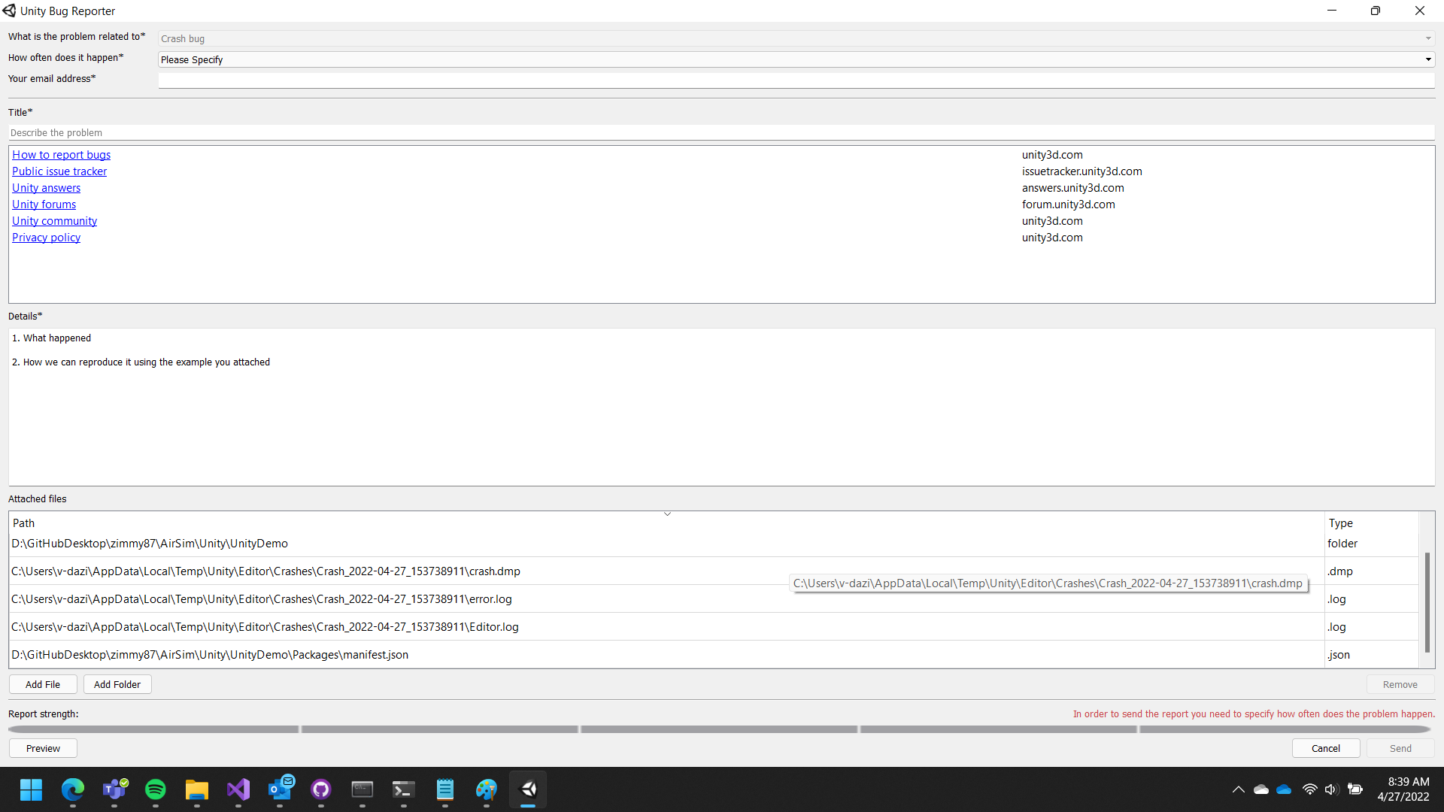The image size is (1444, 812).
Task: Show hidden icons in the system tray
Action: point(1239,789)
